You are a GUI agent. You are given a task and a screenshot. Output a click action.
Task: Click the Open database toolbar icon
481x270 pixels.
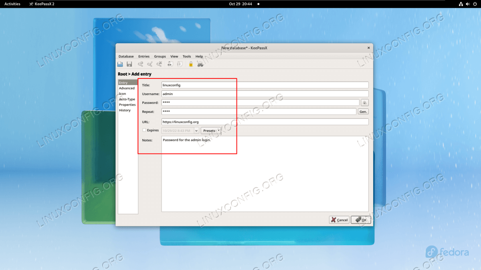(x=120, y=64)
